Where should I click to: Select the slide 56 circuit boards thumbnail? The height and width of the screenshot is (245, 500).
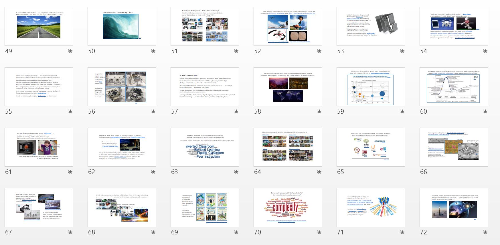122,87
